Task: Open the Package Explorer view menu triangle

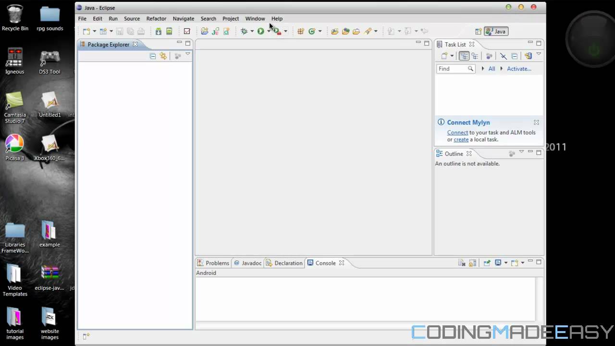Action: (x=188, y=54)
